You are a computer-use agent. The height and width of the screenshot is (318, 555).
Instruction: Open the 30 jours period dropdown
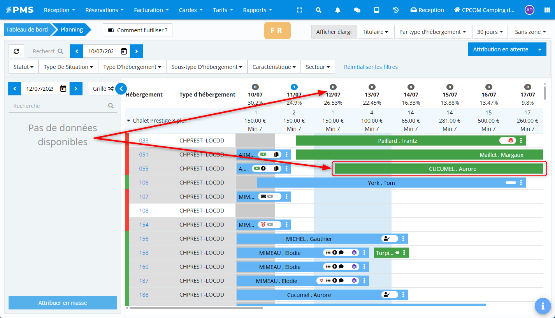(490, 32)
